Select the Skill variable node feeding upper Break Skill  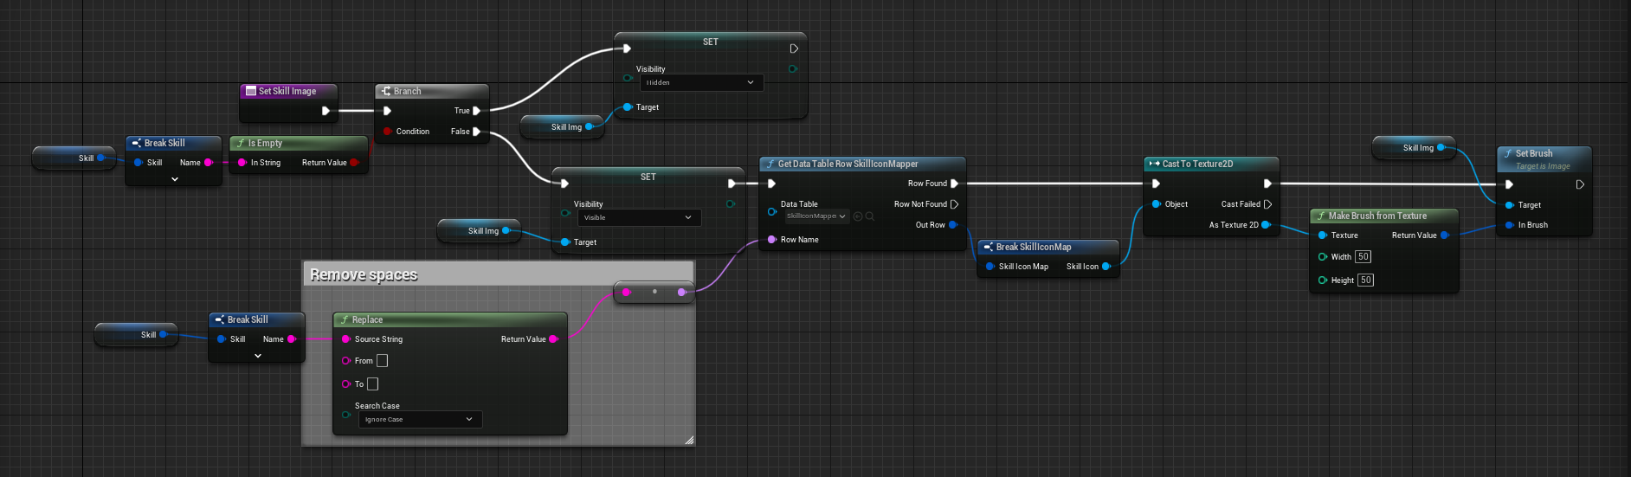coord(74,158)
